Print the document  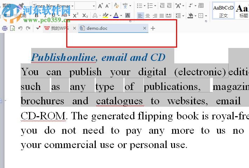pos(5,28)
